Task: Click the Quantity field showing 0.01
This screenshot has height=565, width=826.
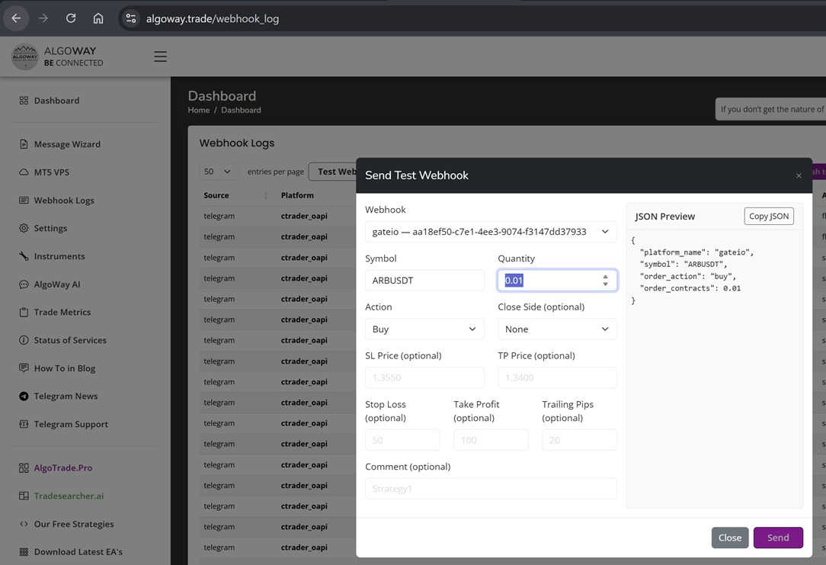Action: point(557,281)
